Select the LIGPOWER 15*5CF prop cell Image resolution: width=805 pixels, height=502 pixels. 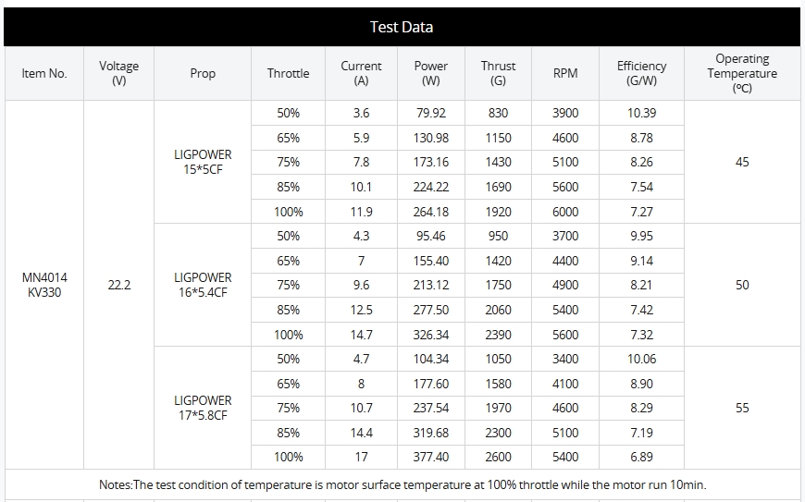coord(203,162)
